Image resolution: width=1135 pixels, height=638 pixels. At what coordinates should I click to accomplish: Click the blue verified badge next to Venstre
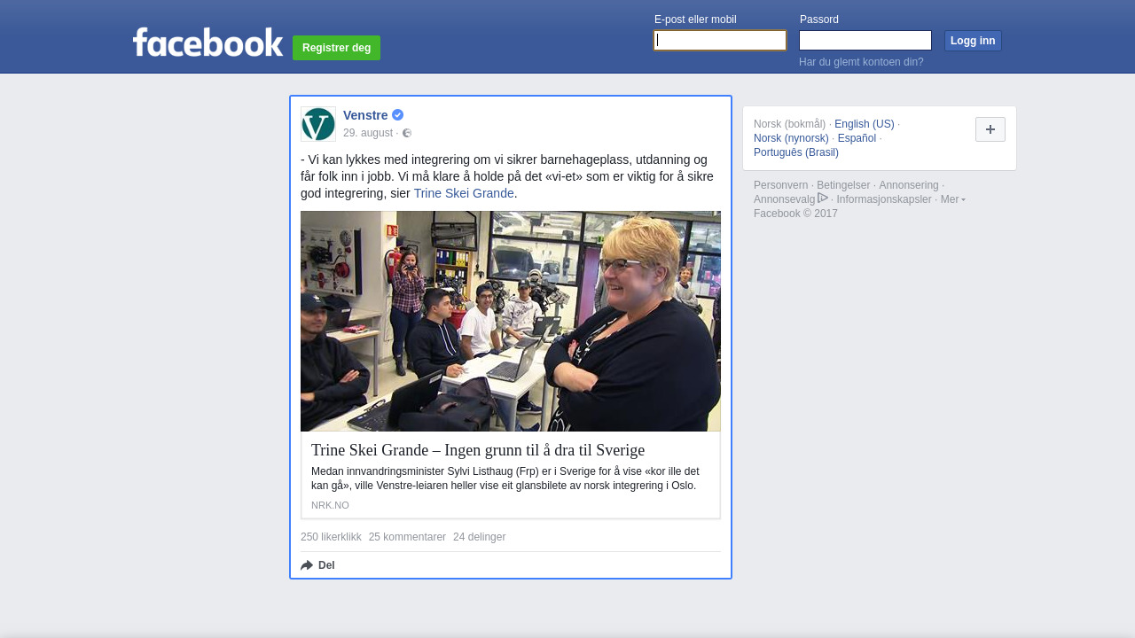tap(398, 115)
